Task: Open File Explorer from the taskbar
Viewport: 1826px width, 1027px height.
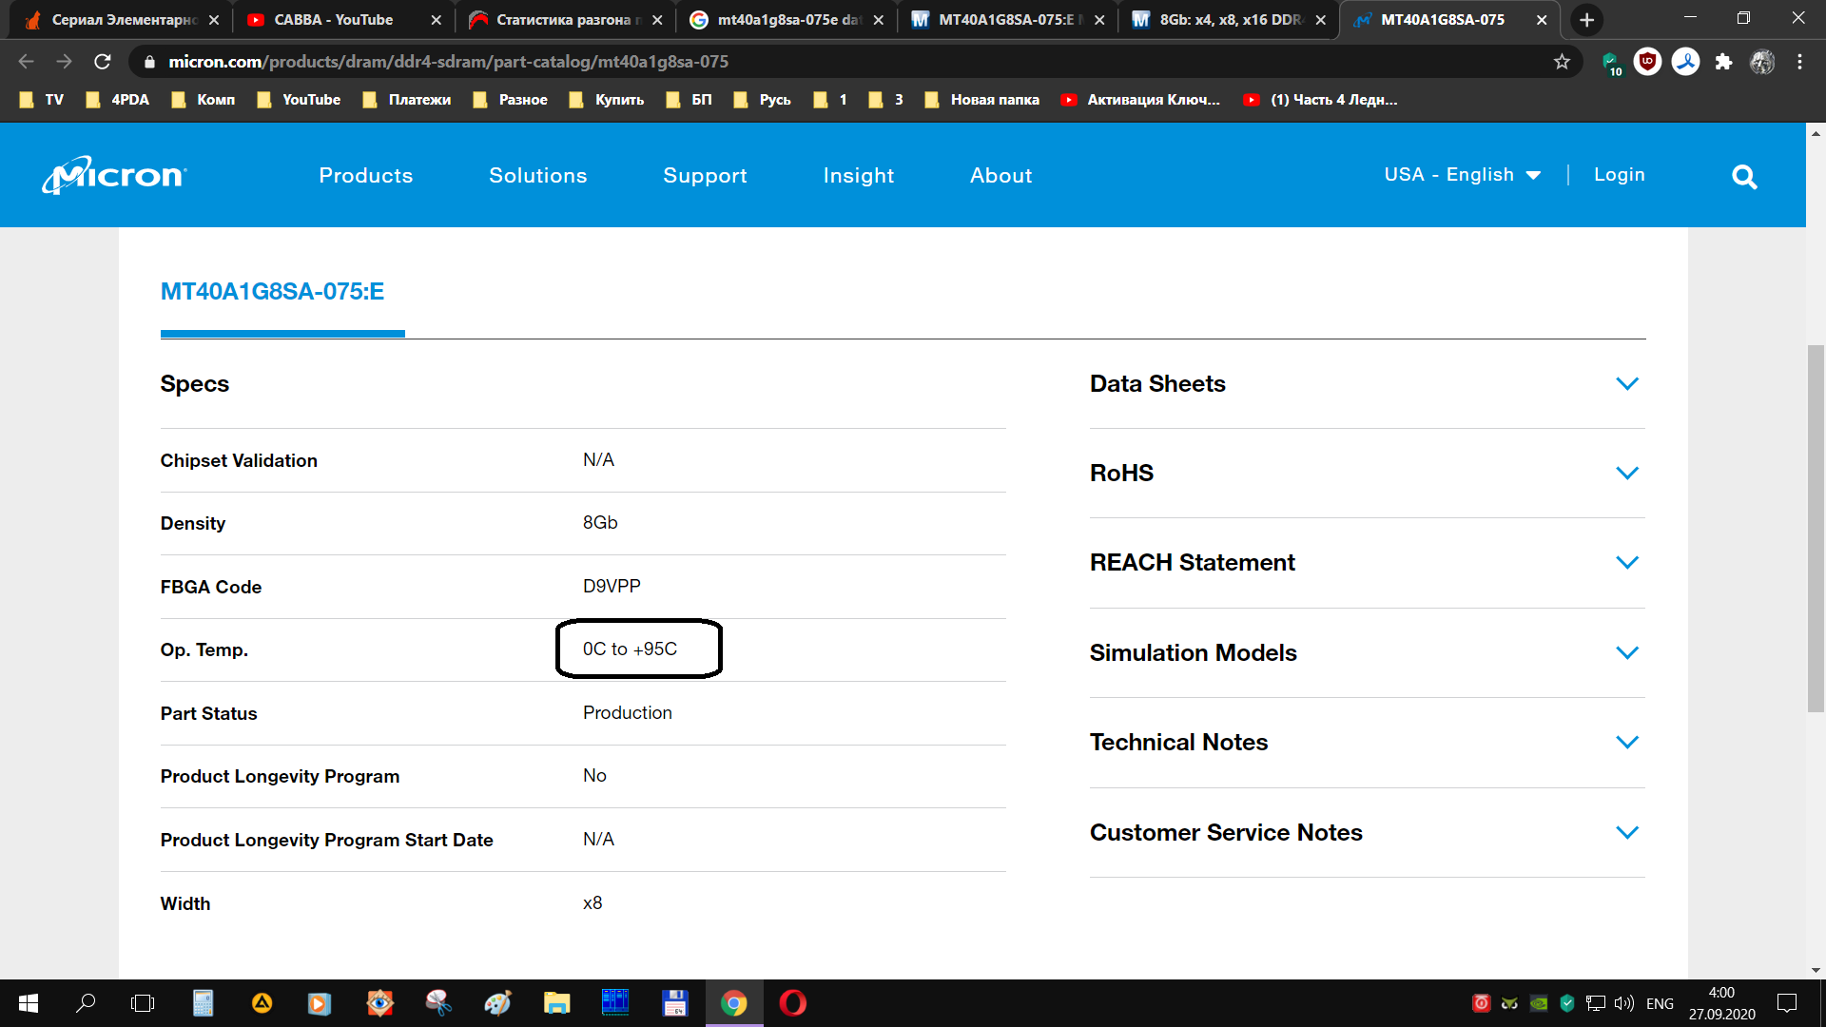Action: click(x=556, y=1003)
